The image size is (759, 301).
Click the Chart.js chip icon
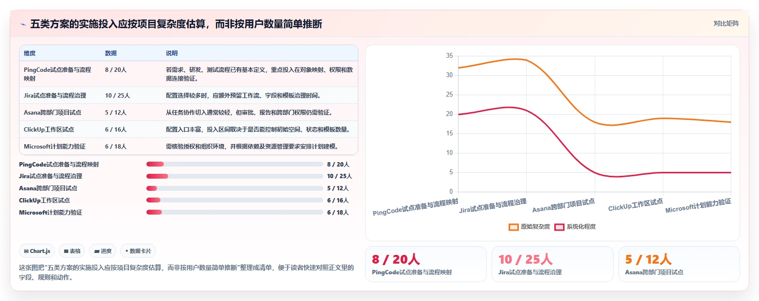coord(26,251)
